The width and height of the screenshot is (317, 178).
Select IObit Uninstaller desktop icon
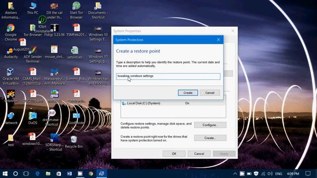click(x=42, y=25)
